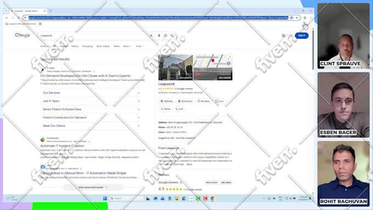Screen dimensions: 373x210
Task: Open See outside street view thumbnail
Action: (x=213, y=74)
